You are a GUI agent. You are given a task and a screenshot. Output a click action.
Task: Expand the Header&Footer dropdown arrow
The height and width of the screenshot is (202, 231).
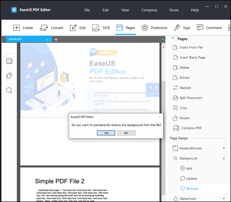coord(224,148)
